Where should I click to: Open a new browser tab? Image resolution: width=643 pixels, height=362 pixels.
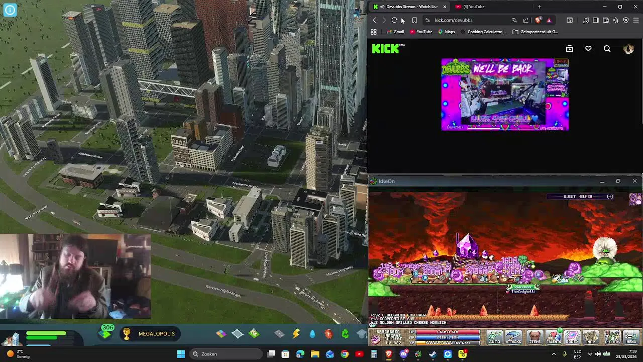(x=539, y=7)
